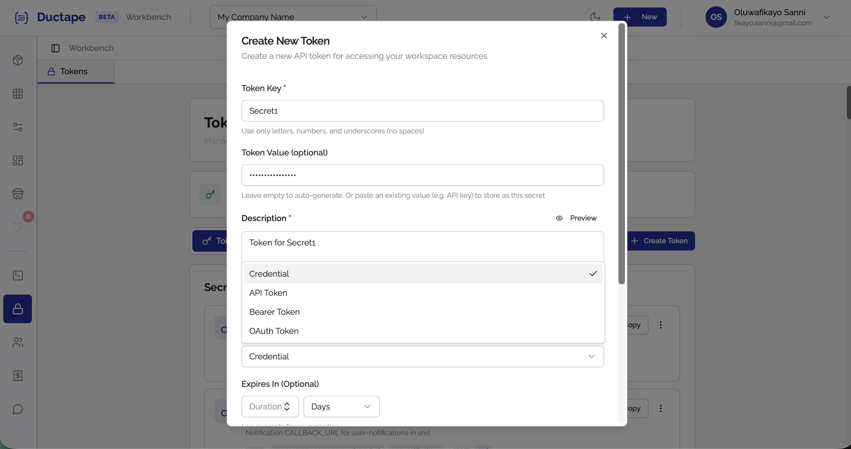Toggle dark mode with the moon icon
The height and width of the screenshot is (449, 851).
tap(595, 17)
